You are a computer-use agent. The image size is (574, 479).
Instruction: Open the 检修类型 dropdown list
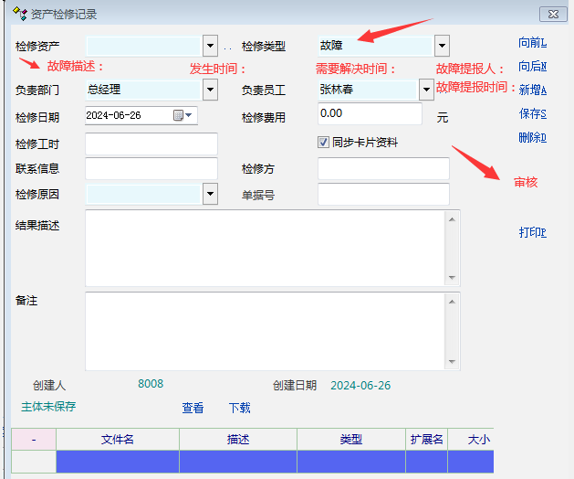tap(442, 46)
